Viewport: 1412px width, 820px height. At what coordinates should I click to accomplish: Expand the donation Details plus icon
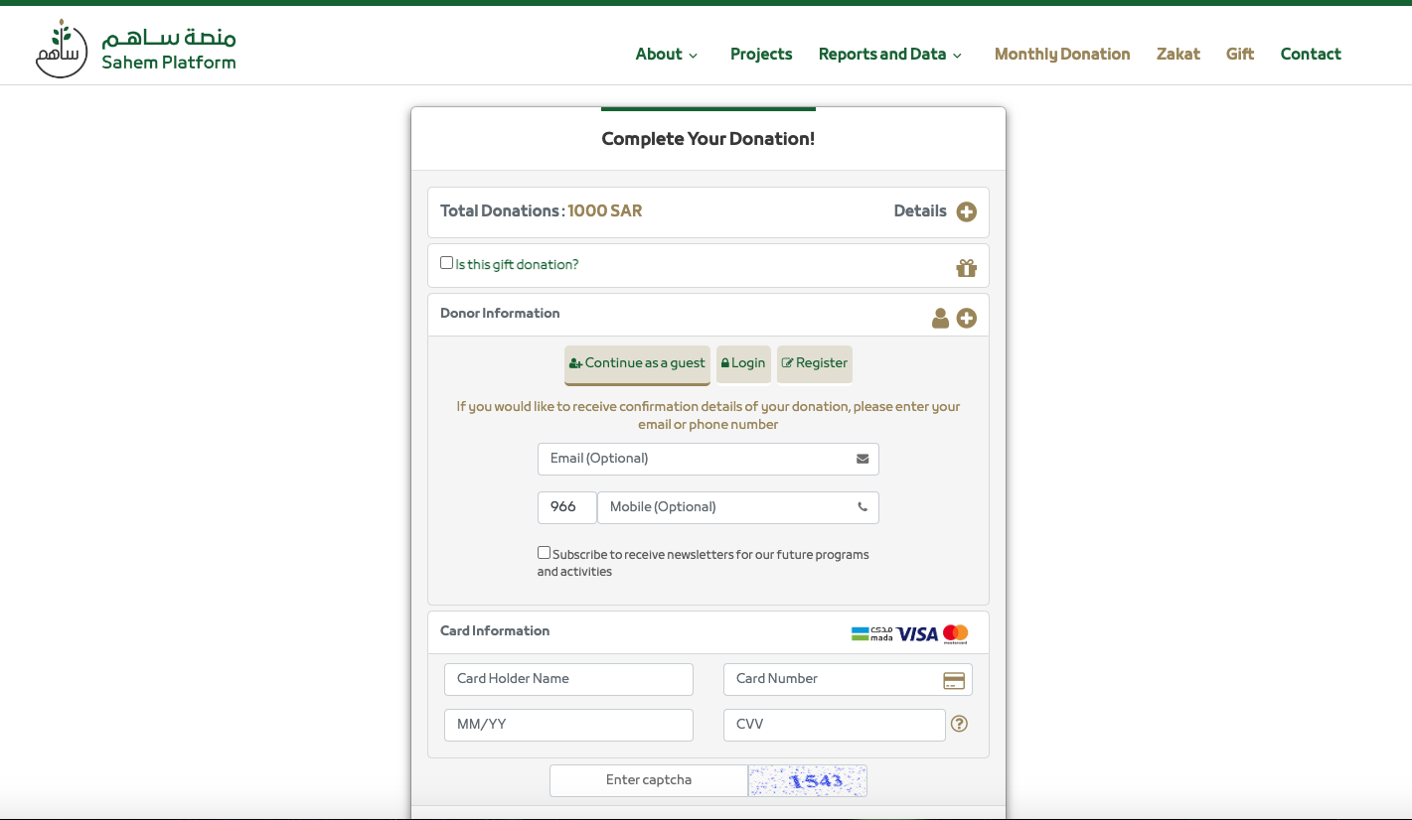click(x=966, y=211)
